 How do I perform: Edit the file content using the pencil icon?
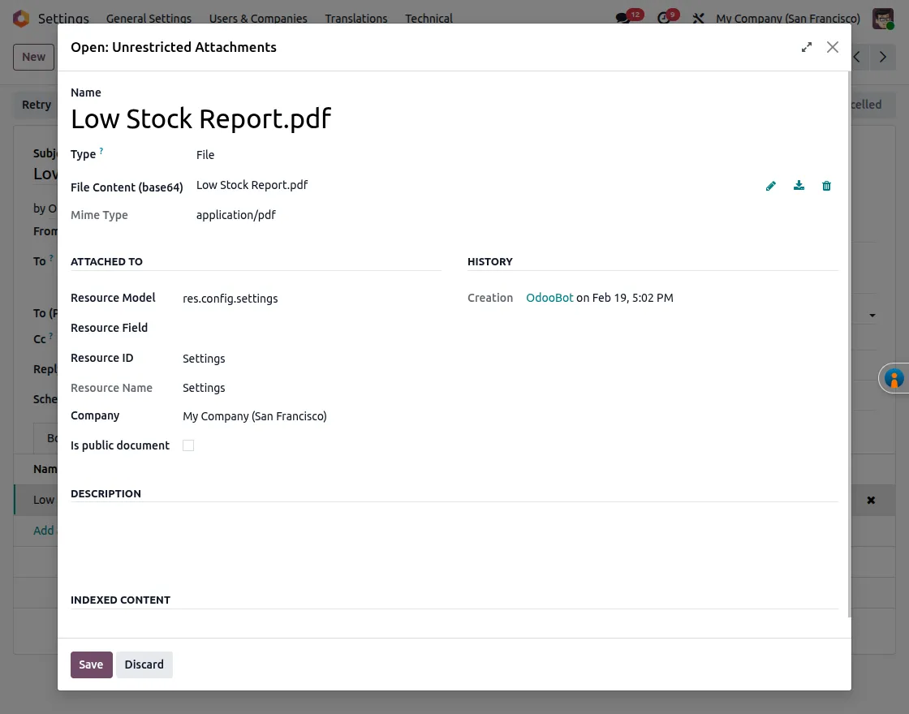[770, 186]
